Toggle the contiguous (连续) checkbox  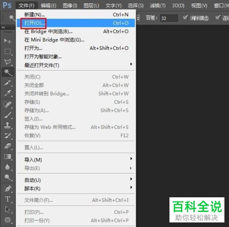(218, 18)
